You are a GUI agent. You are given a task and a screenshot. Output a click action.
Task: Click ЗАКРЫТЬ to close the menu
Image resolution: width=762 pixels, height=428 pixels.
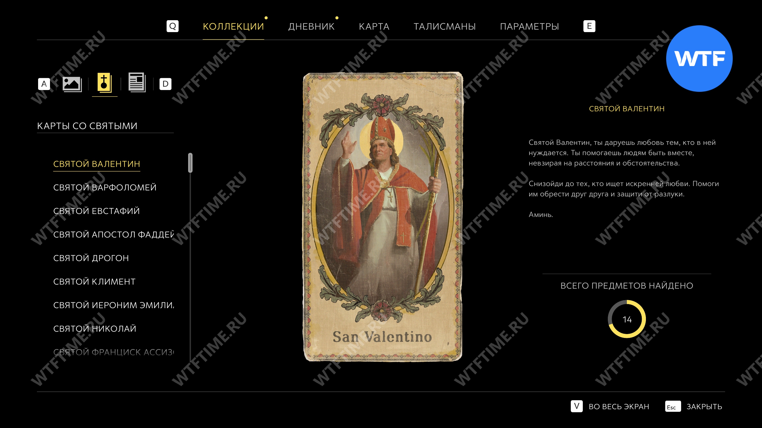[x=704, y=407]
